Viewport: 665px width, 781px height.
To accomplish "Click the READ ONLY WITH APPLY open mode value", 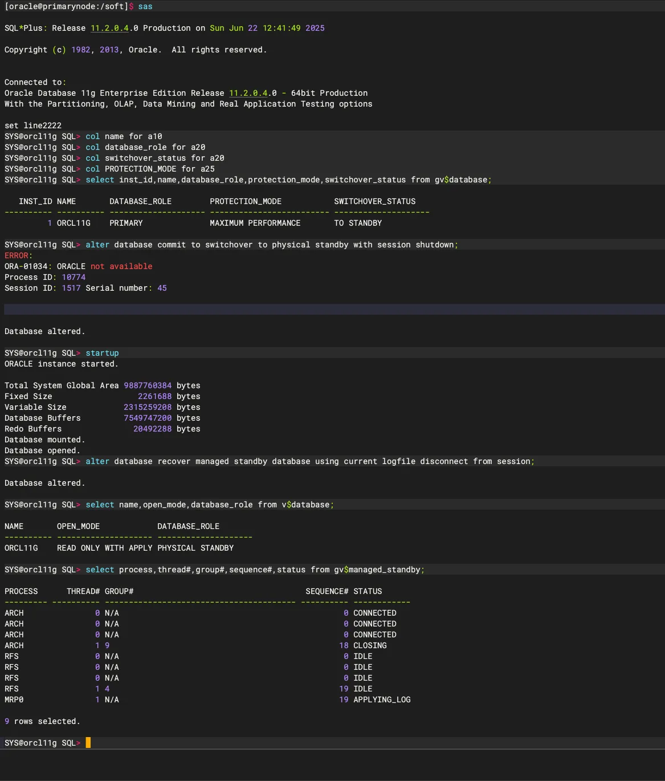I will click(104, 548).
